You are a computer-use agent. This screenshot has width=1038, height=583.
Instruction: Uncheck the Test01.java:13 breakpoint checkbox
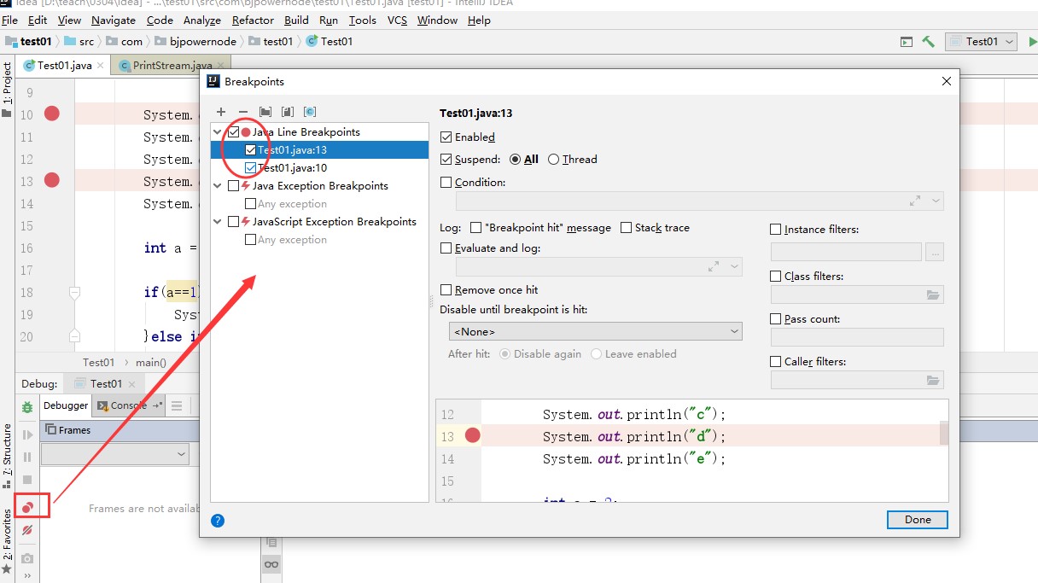click(251, 150)
